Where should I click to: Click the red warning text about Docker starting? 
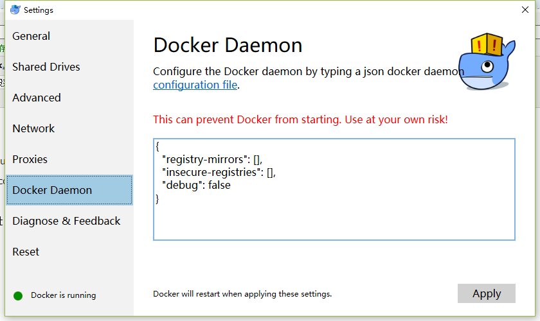300,119
